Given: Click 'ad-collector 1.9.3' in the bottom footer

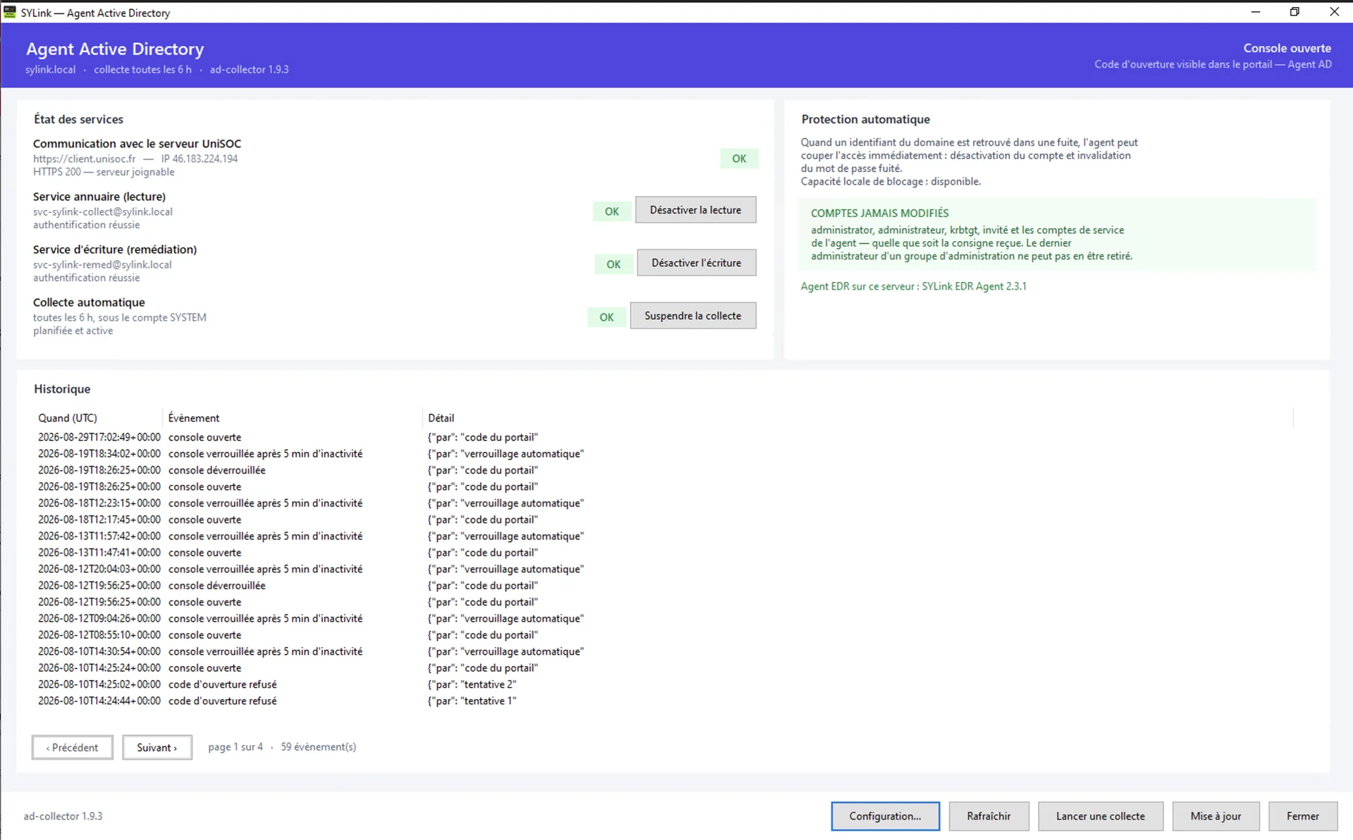Looking at the screenshot, I should 63,816.
